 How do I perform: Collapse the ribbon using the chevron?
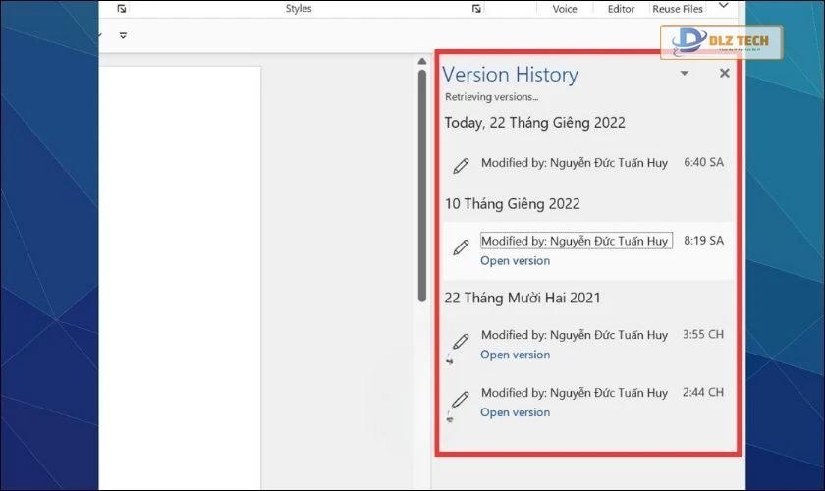point(724,6)
